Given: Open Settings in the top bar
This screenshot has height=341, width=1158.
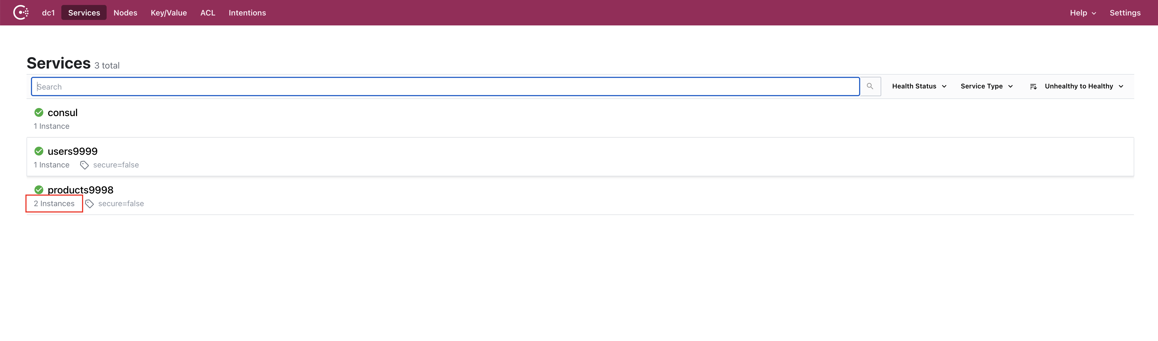Looking at the screenshot, I should point(1125,13).
